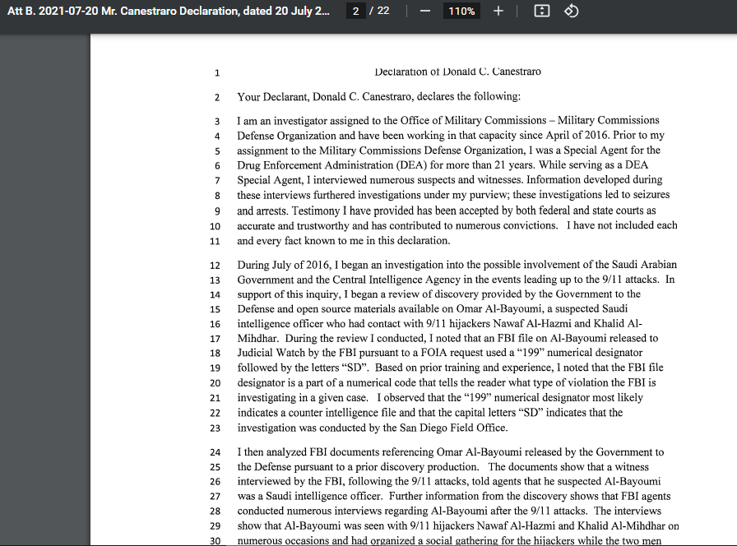Screen dimensions: 737x546
Task: Click the line starting 'conducted numerous interviews regarding Al-Bayoumi'
Action: pos(449,511)
